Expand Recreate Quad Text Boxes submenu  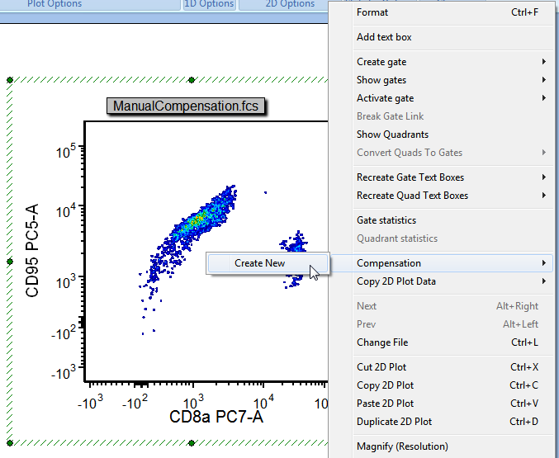[412, 196]
